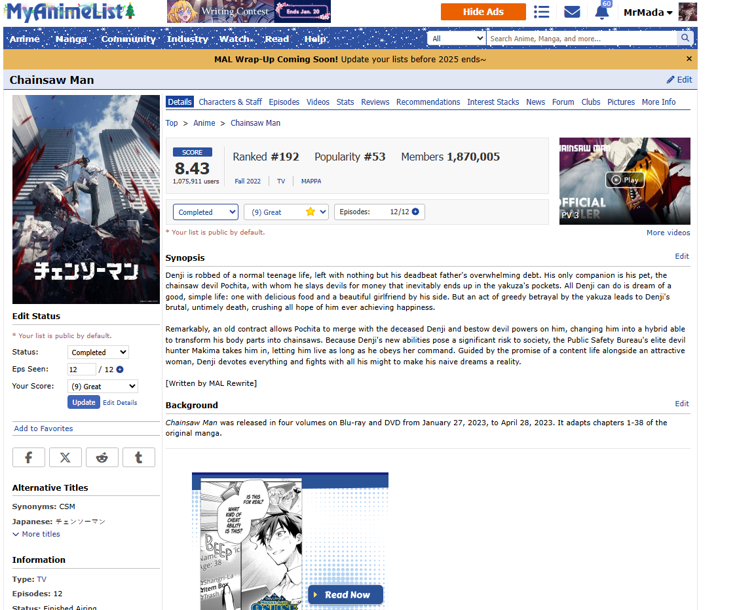Focus the Eps Seen input field

pyautogui.click(x=81, y=370)
